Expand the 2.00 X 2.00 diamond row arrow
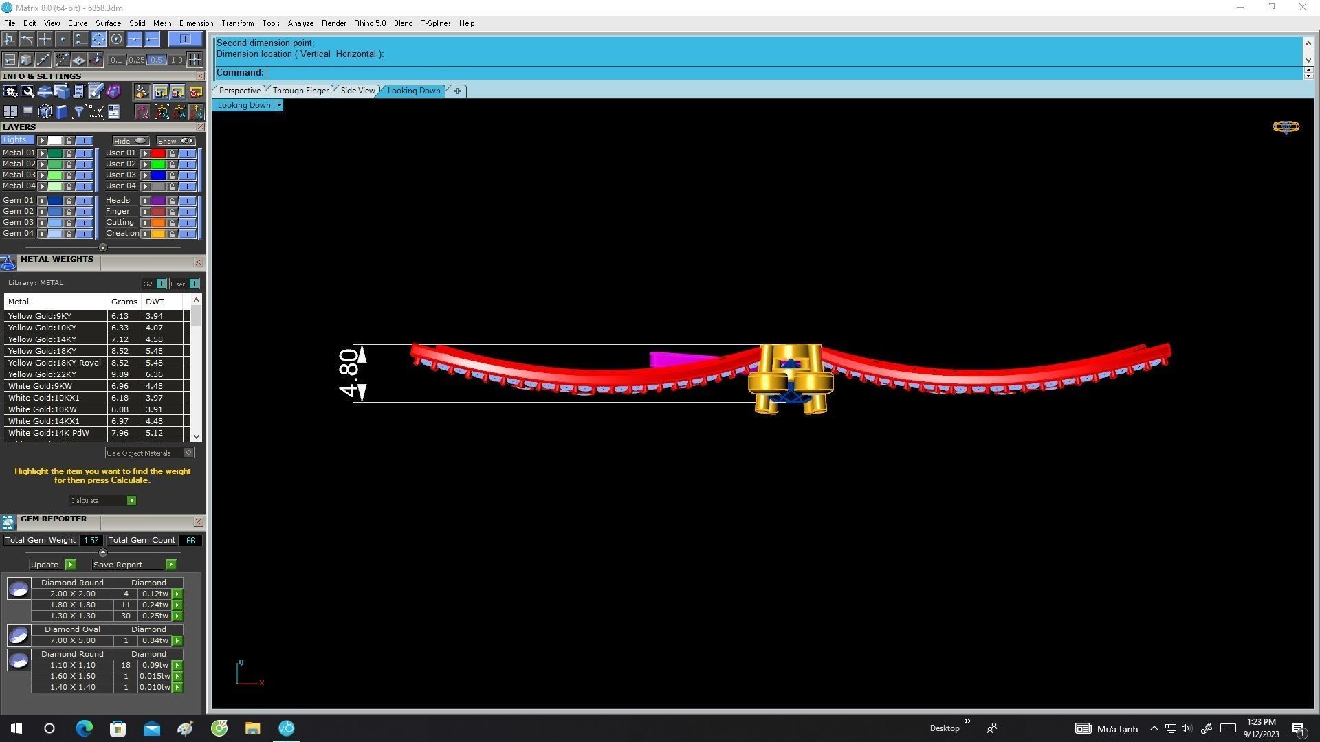The height and width of the screenshot is (742, 1320). pos(177,594)
